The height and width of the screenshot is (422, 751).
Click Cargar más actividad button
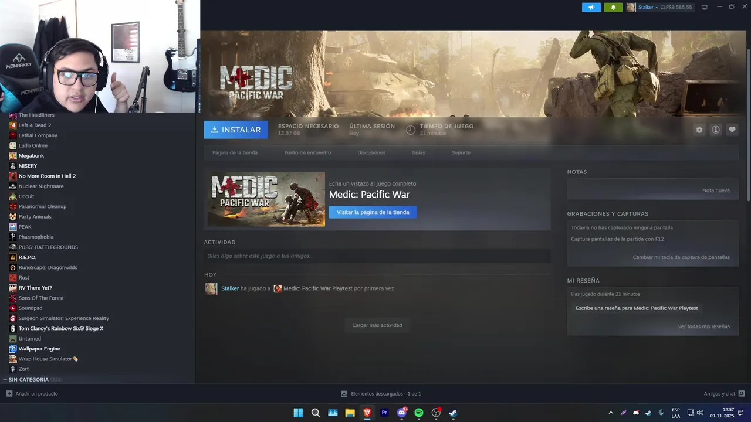tap(377, 325)
